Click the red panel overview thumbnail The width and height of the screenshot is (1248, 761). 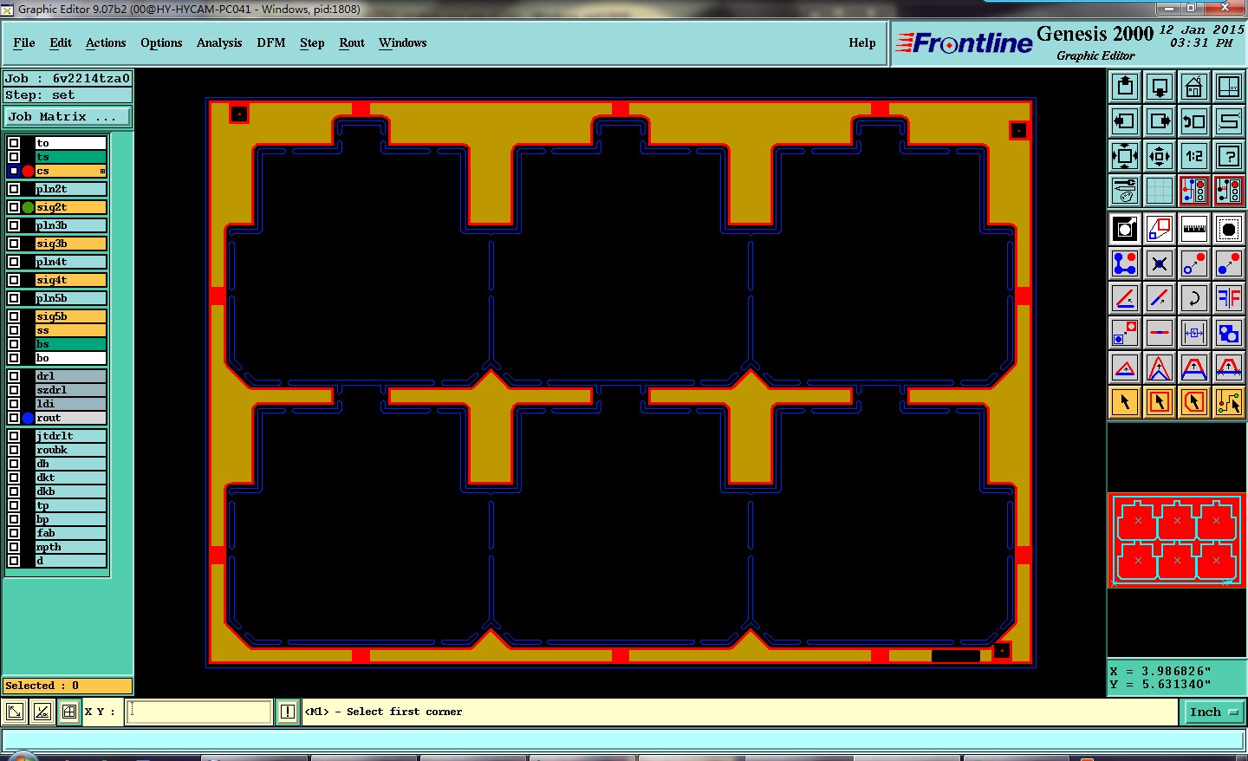(1177, 541)
